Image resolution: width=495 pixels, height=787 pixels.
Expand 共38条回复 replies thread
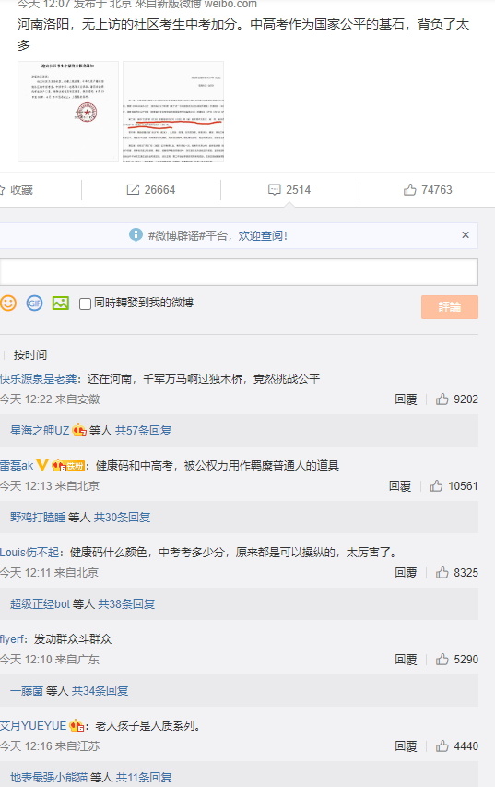(126, 603)
